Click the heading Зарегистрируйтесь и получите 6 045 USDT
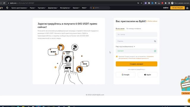 click(67, 25)
